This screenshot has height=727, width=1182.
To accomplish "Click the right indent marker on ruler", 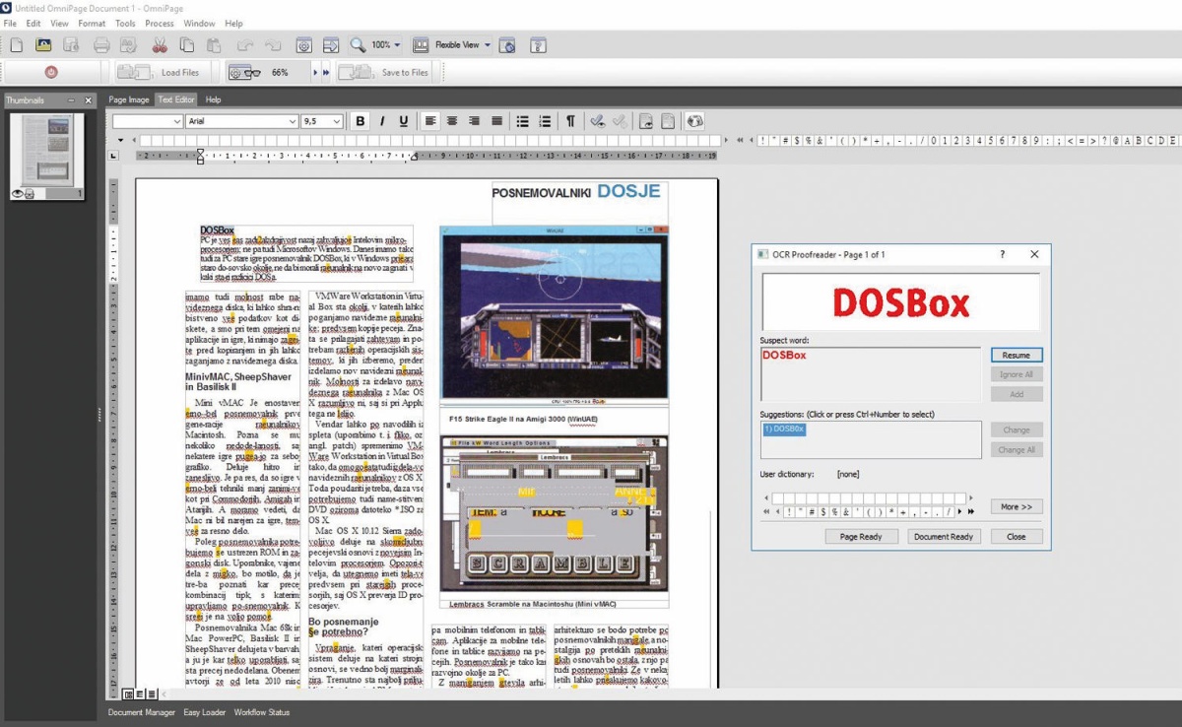I will click(x=415, y=156).
